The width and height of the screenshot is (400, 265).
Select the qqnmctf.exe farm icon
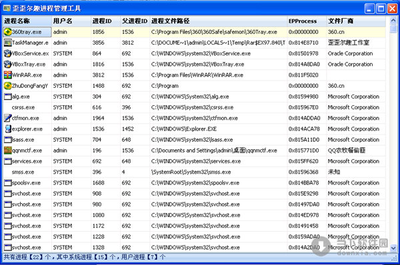7,150
